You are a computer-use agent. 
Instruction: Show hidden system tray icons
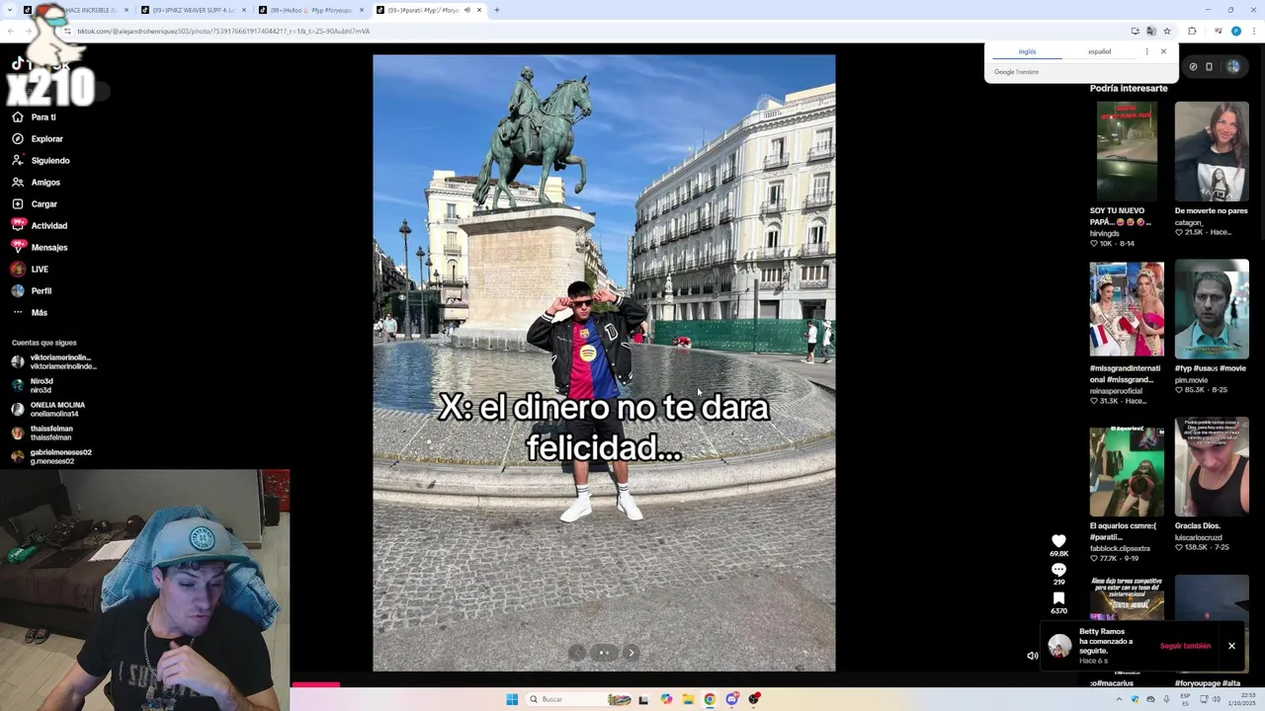1119,699
